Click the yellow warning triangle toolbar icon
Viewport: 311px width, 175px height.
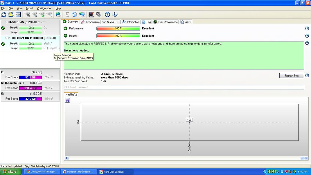coord(11,15)
